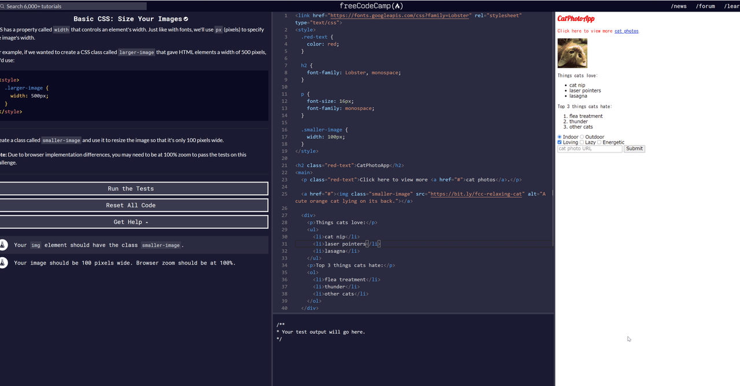Click the cat photo URL input field
Viewport: 740px width, 386px height.
[589, 149]
